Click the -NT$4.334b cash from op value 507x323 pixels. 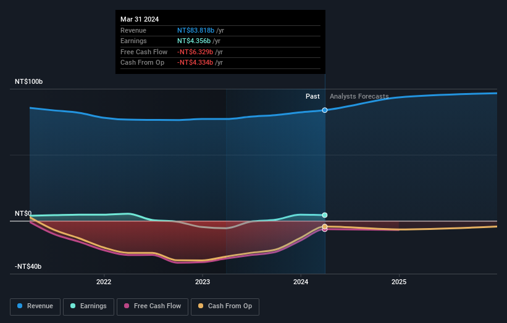(195, 63)
